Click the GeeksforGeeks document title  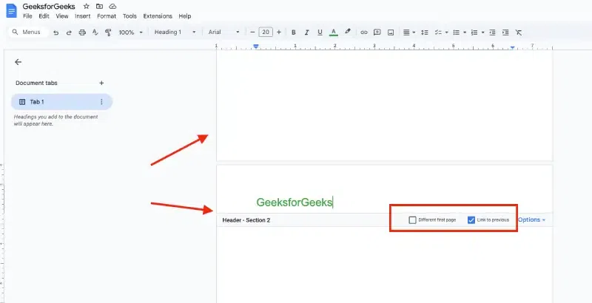click(49, 7)
